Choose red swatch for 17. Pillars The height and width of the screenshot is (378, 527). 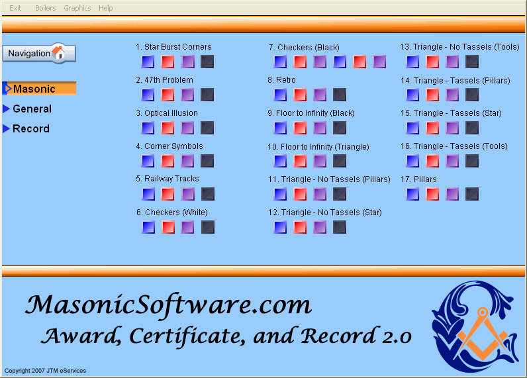tap(432, 194)
